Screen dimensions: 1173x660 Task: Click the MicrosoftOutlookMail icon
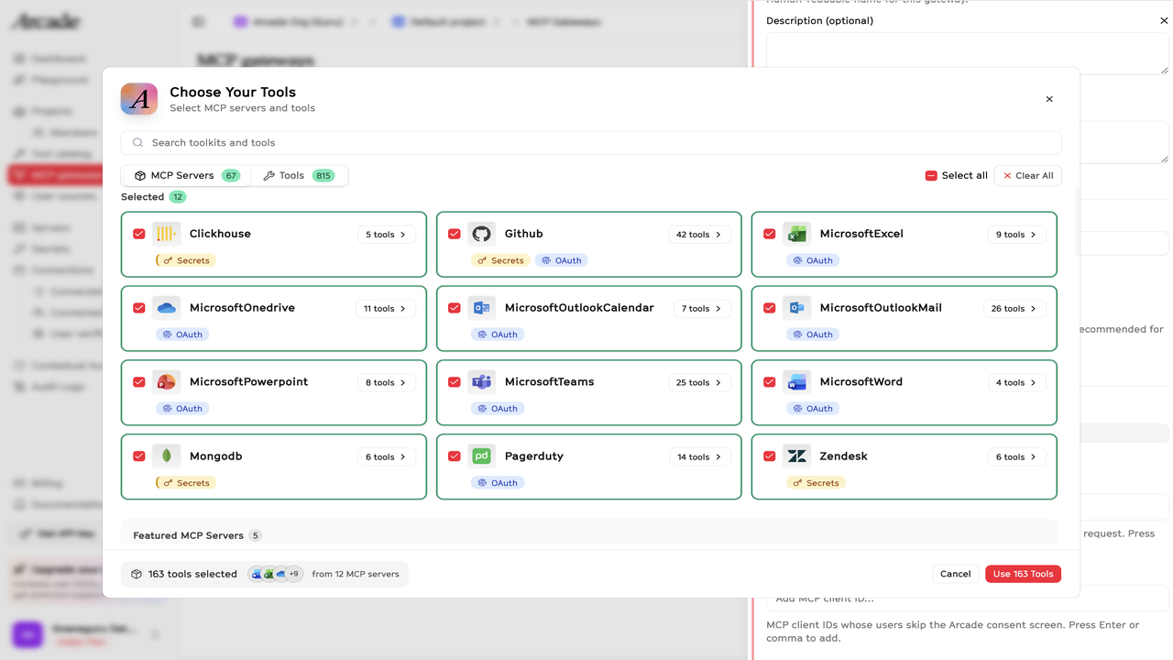[x=796, y=308]
